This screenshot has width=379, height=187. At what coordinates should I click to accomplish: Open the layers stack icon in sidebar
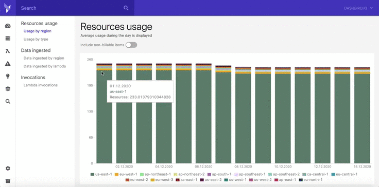tap(8, 89)
